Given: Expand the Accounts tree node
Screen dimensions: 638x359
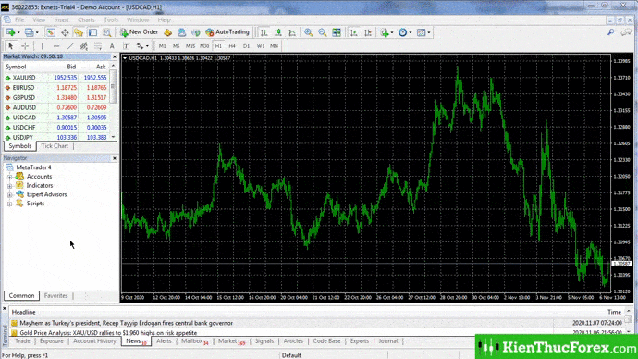Looking at the screenshot, I should point(10,177).
